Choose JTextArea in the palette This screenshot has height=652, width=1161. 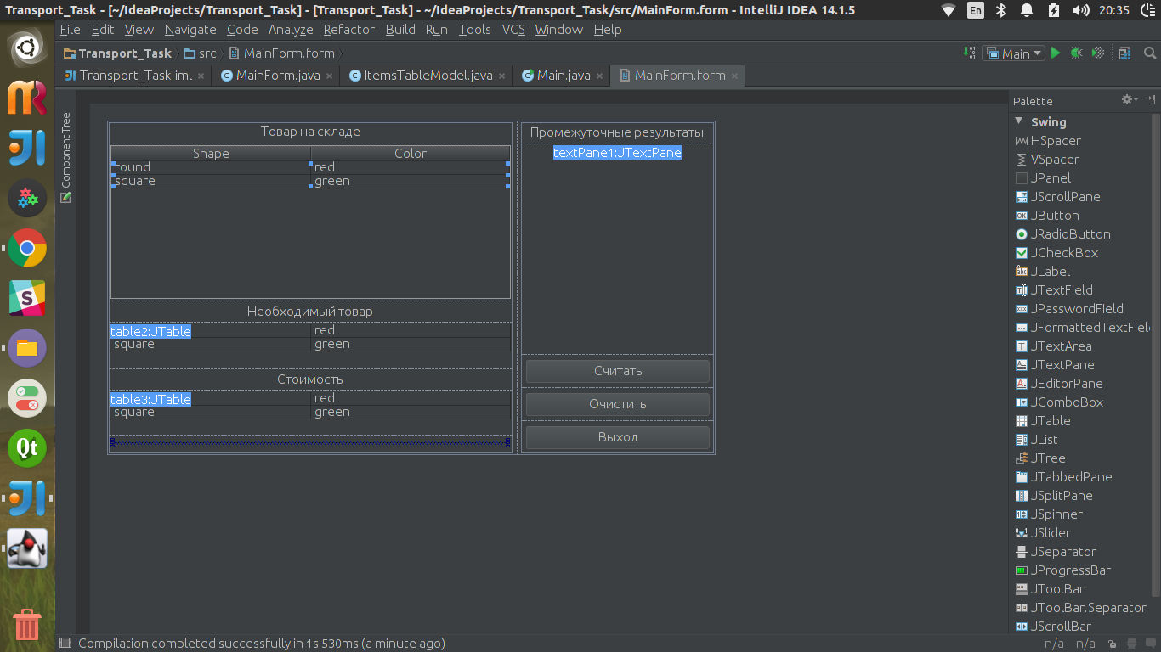[1054, 346]
